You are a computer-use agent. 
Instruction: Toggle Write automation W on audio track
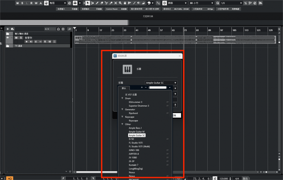pyautogui.click(x=50, y=42)
